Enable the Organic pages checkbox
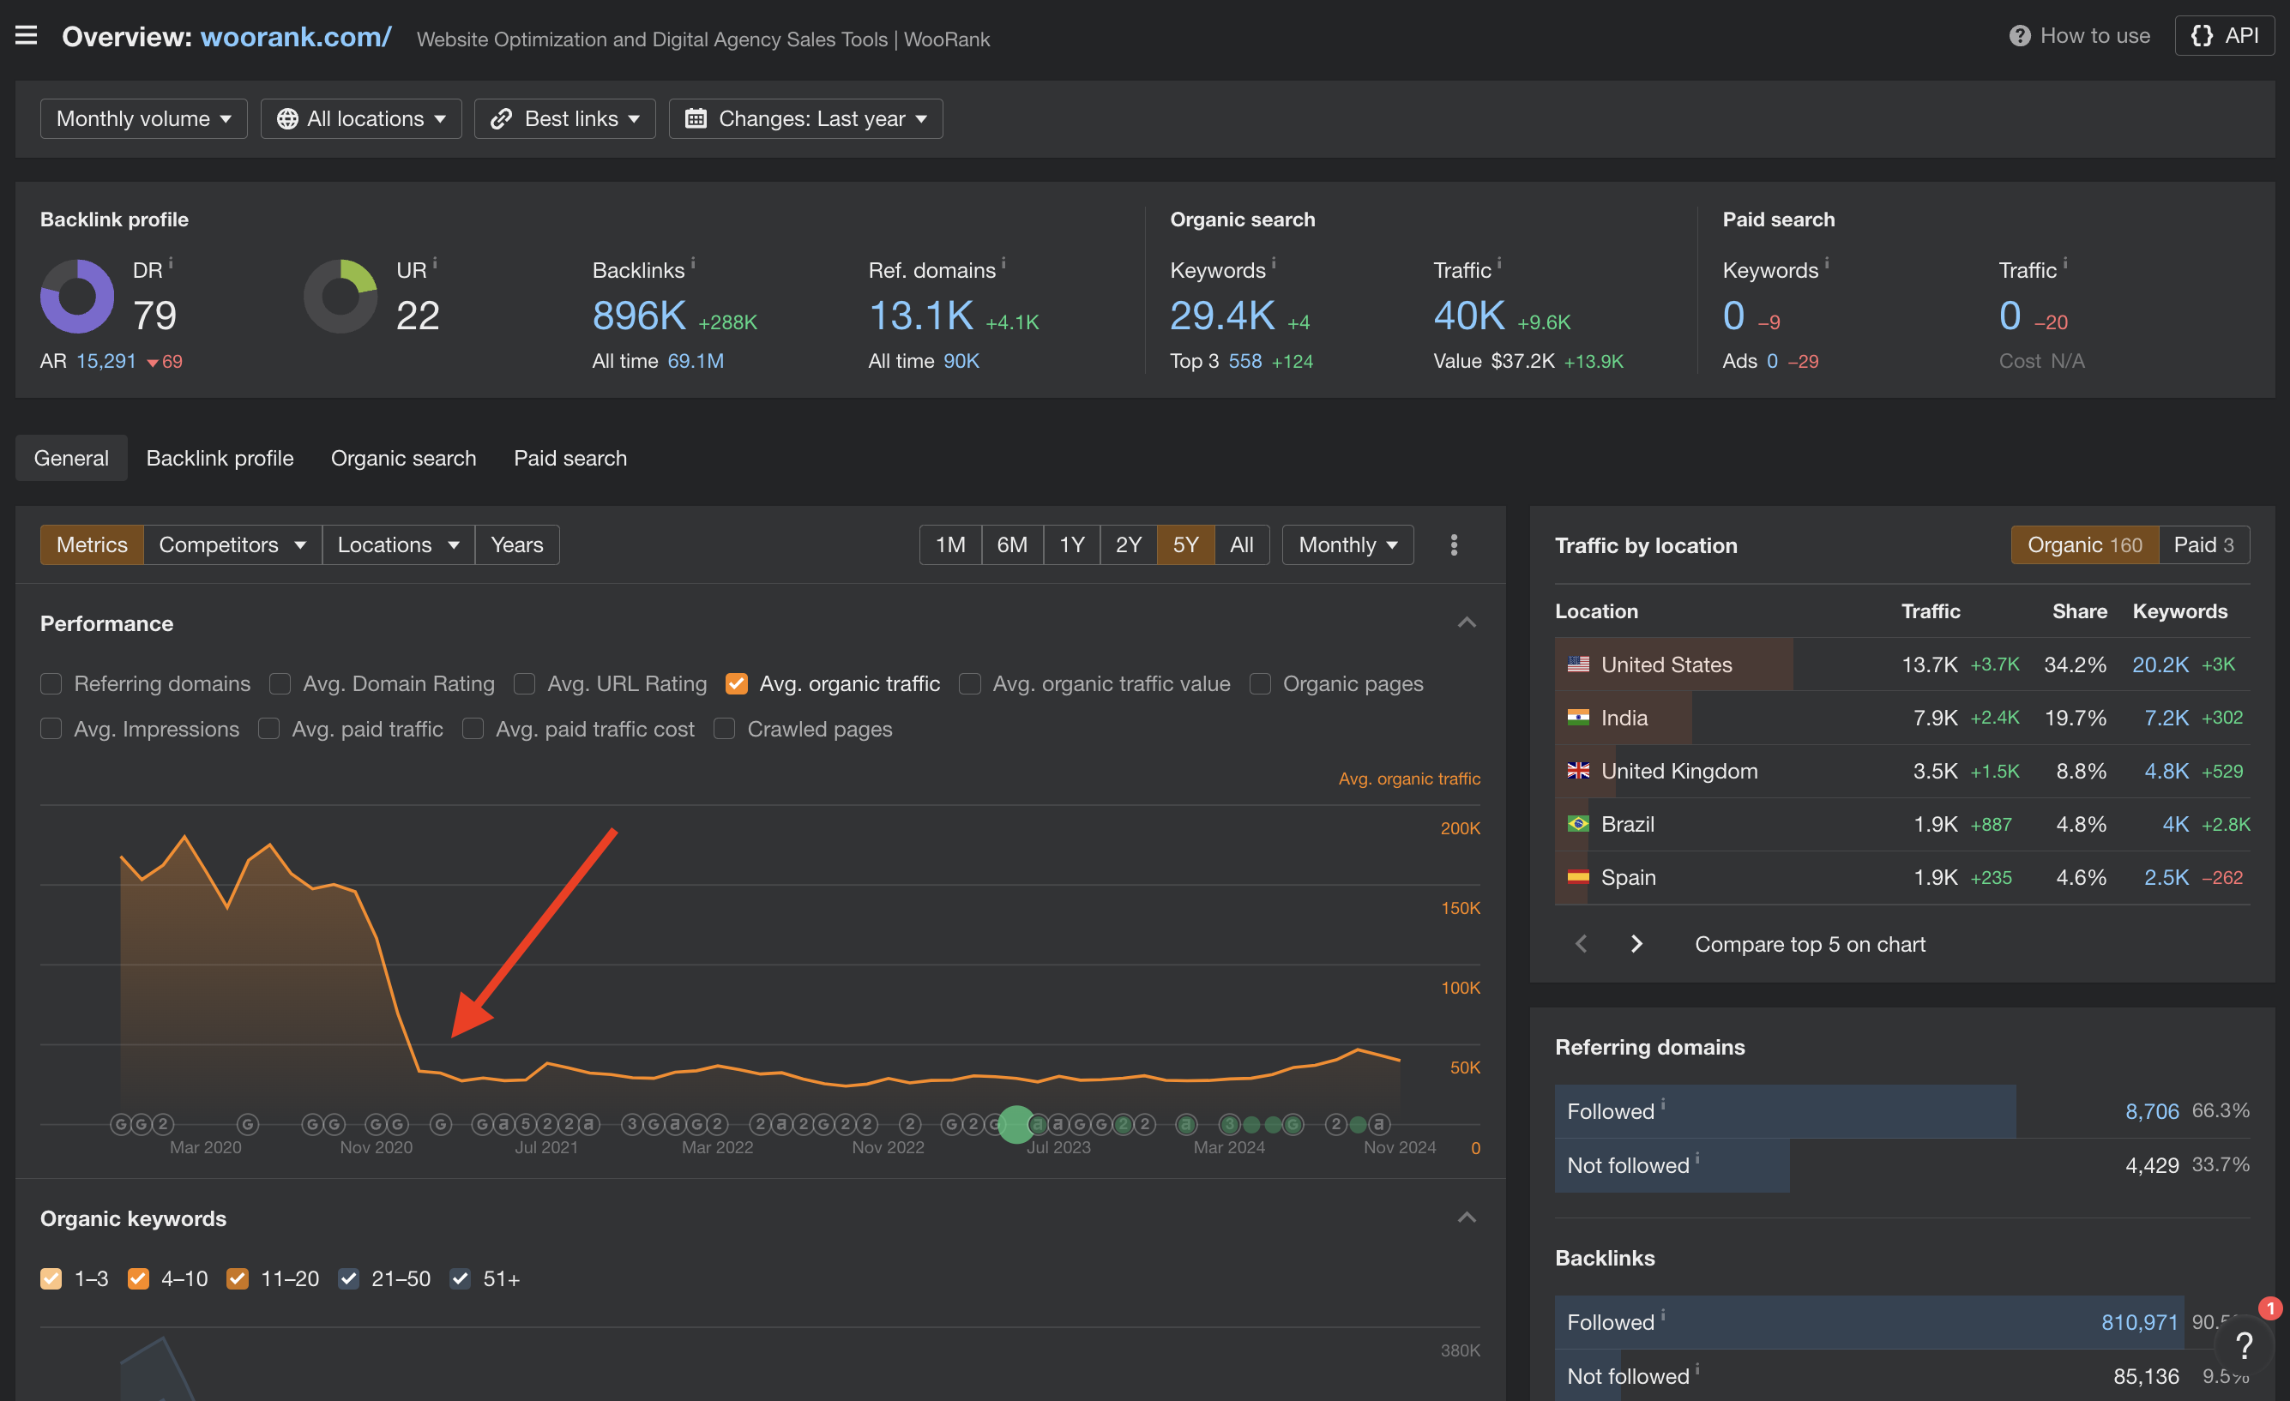The width and height of the screenshot is (2290, 1401). click(x=1260, y=683)
